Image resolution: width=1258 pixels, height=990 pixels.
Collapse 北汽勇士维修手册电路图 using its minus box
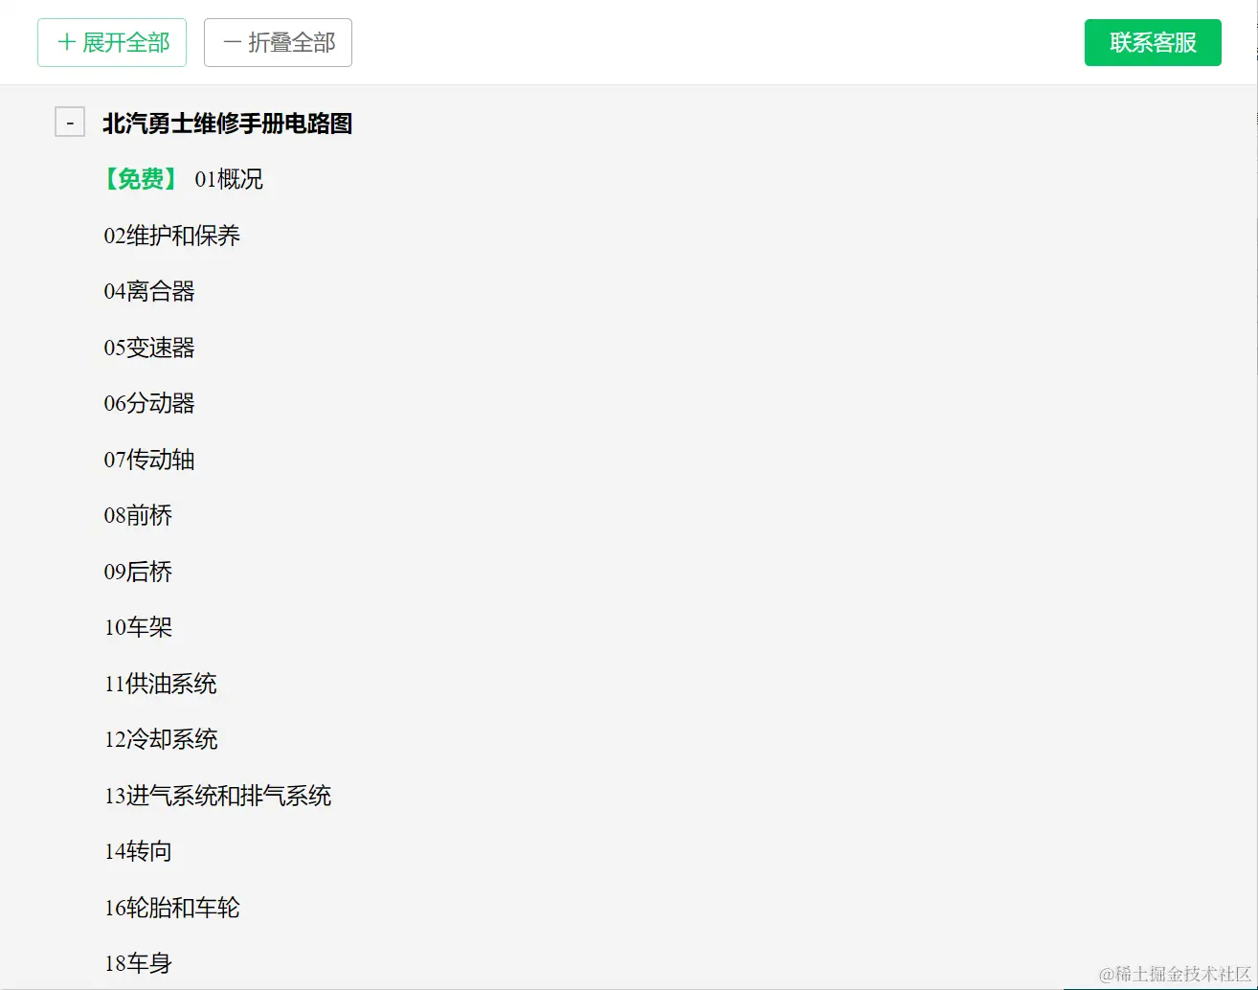click(x=69, y=122)
